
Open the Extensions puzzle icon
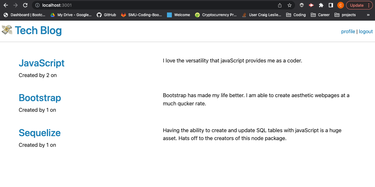click(x=321, y=5)
